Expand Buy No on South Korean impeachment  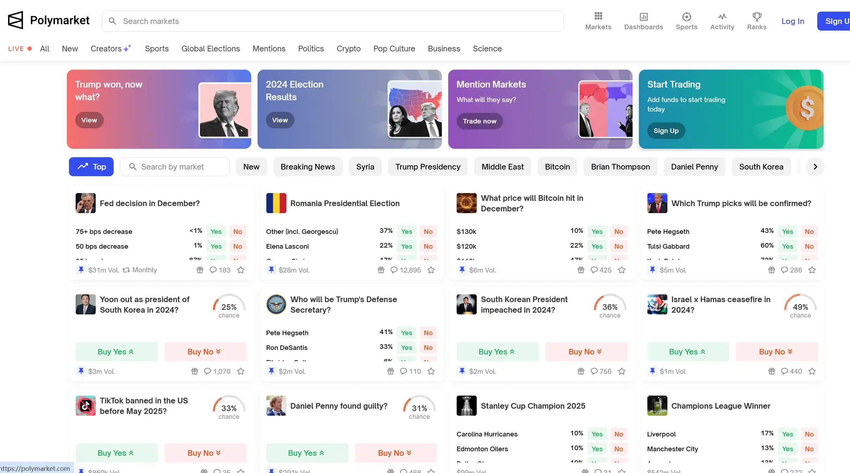pyautogui.click(x=586, y=352)
